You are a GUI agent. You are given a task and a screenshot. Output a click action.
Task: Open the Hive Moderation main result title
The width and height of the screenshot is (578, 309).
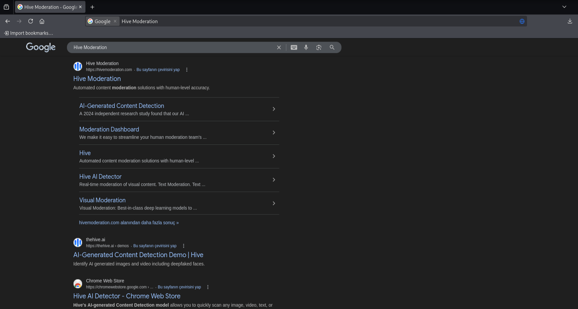97,79
